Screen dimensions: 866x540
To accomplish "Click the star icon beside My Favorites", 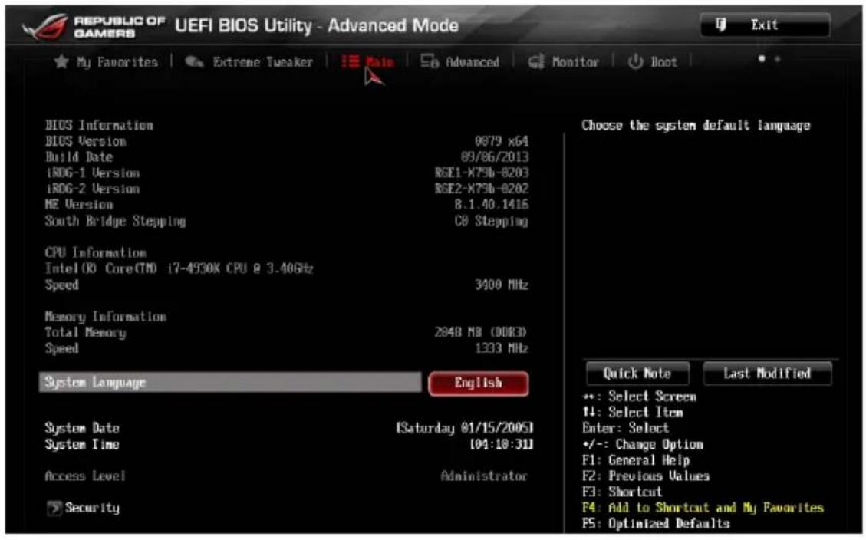I will click(x=61, y=61).
